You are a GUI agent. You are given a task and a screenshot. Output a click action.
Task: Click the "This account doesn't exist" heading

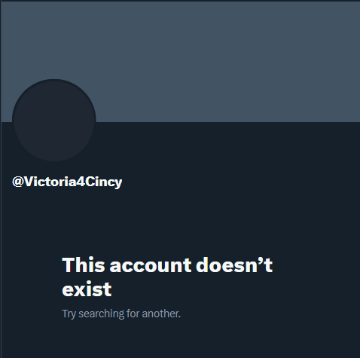(x=167, y=277)
